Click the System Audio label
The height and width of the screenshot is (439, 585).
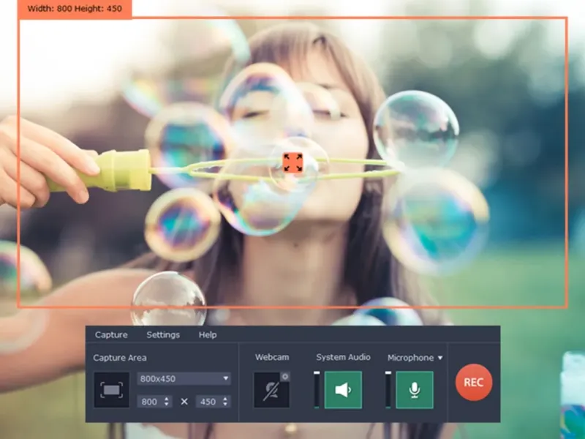coord(343,357)
